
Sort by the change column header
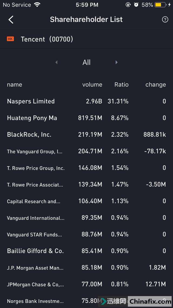point(155,84)
